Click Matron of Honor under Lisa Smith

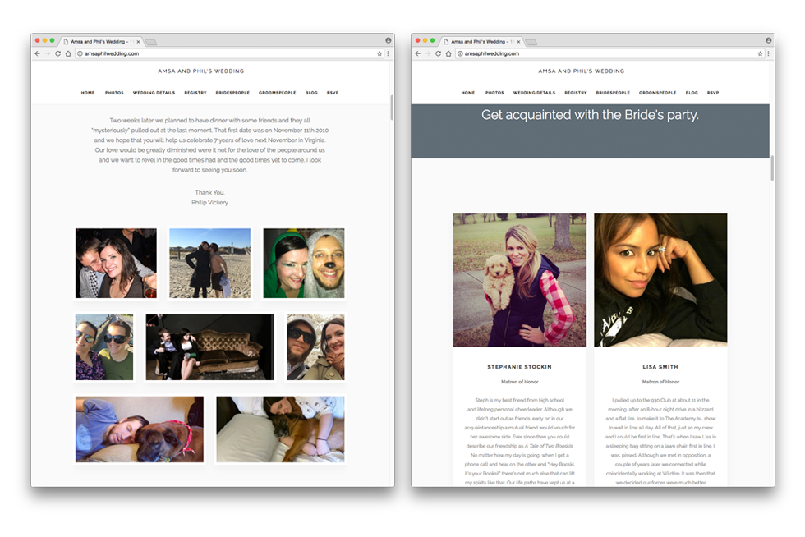660,382
